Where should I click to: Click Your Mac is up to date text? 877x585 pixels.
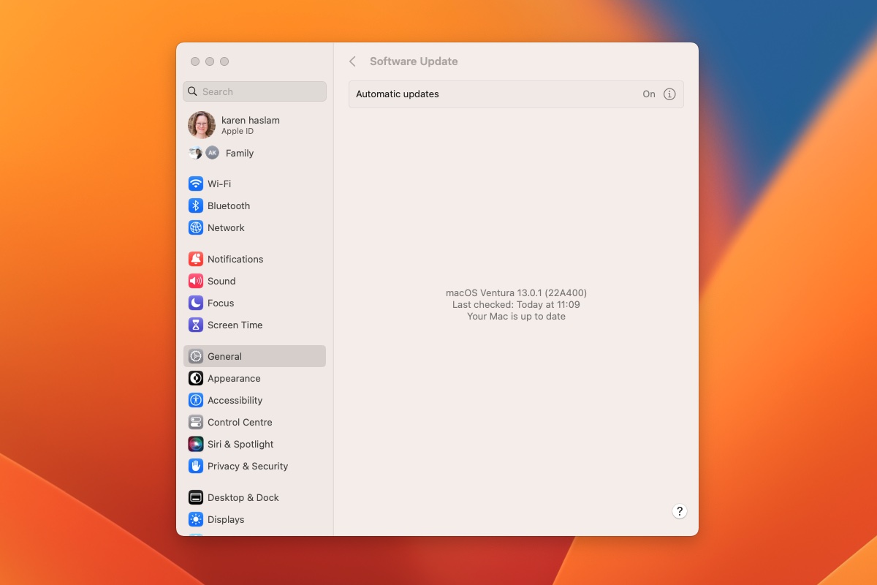516,316
